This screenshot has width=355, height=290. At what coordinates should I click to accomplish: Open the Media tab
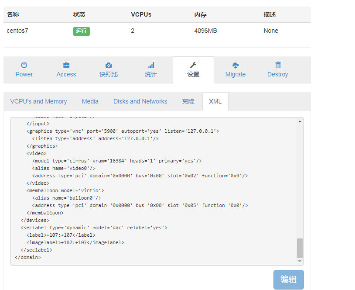(90, 101)
